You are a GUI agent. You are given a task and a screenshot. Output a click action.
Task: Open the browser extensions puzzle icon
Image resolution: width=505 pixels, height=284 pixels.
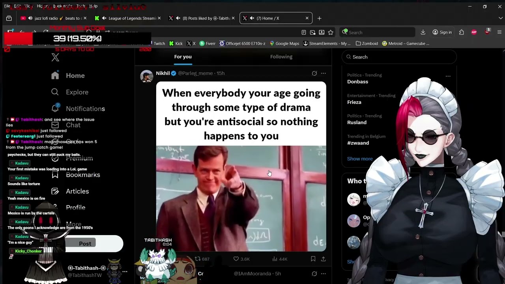point(461,32)
